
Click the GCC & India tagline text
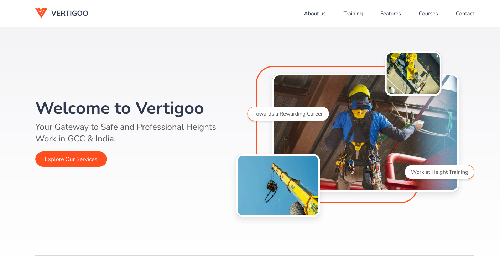click(x=125, y=133)
